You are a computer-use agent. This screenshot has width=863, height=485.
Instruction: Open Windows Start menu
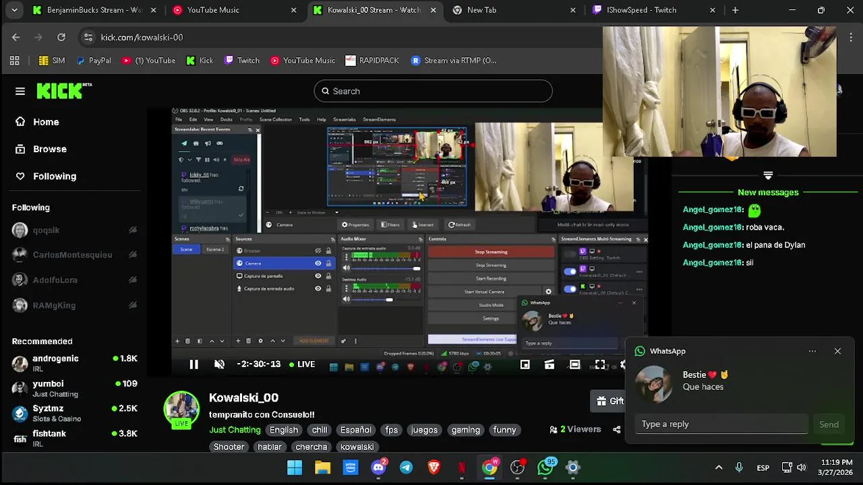coord(295,467)
